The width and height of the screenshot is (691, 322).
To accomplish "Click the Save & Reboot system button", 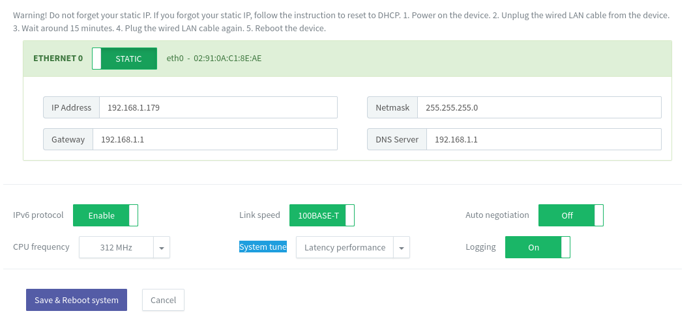I will point(77,300).
